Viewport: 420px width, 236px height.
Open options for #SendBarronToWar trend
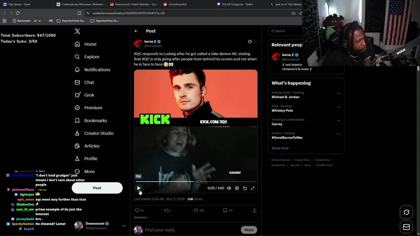pyautogui.click(x=339, y=134)
